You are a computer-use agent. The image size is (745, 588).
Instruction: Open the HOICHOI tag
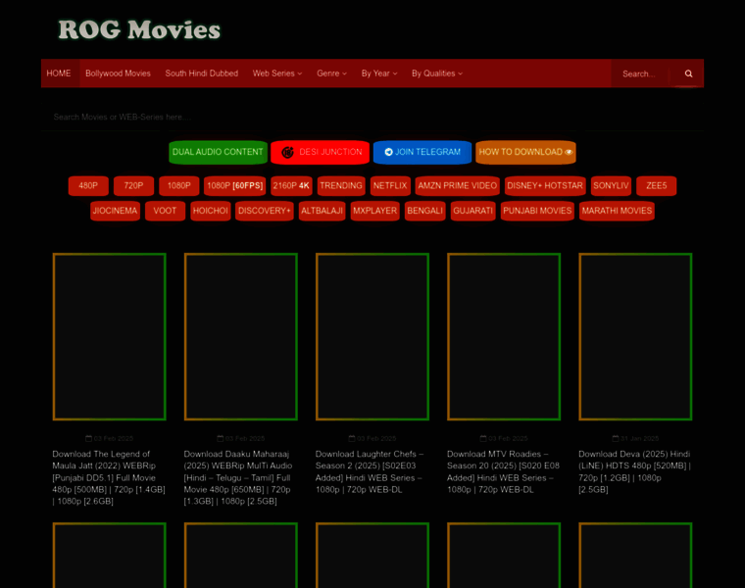[211, 211]
